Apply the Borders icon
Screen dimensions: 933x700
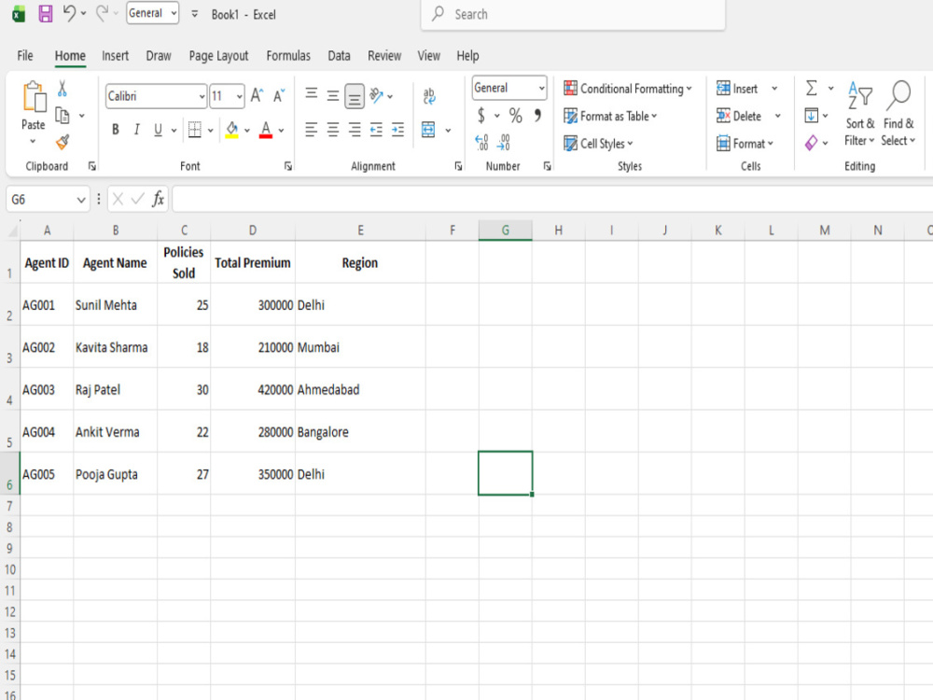click(195, 130)
